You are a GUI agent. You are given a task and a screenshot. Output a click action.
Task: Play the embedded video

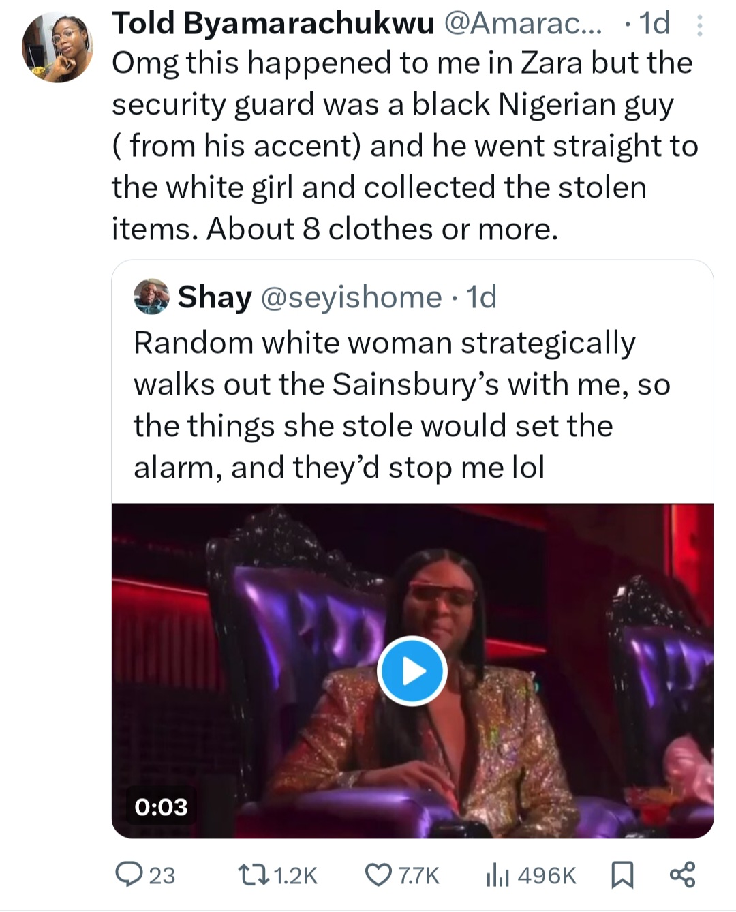click(412, 671)
